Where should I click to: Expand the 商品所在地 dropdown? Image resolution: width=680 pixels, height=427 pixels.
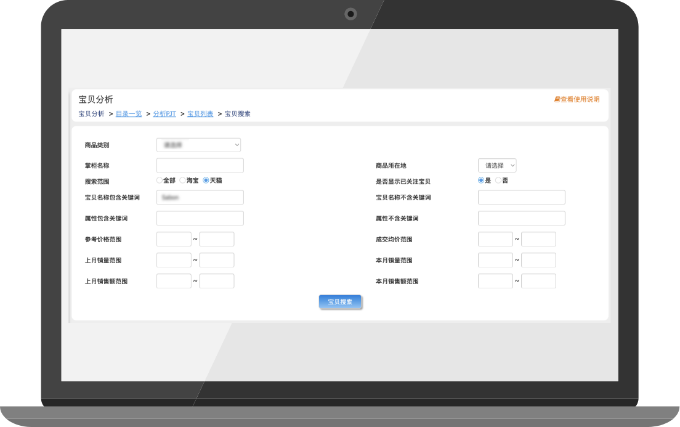(496, 166)
